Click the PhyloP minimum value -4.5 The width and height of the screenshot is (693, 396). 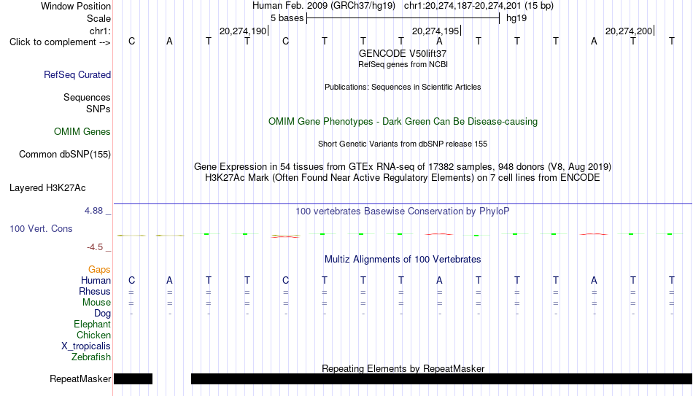95,247
